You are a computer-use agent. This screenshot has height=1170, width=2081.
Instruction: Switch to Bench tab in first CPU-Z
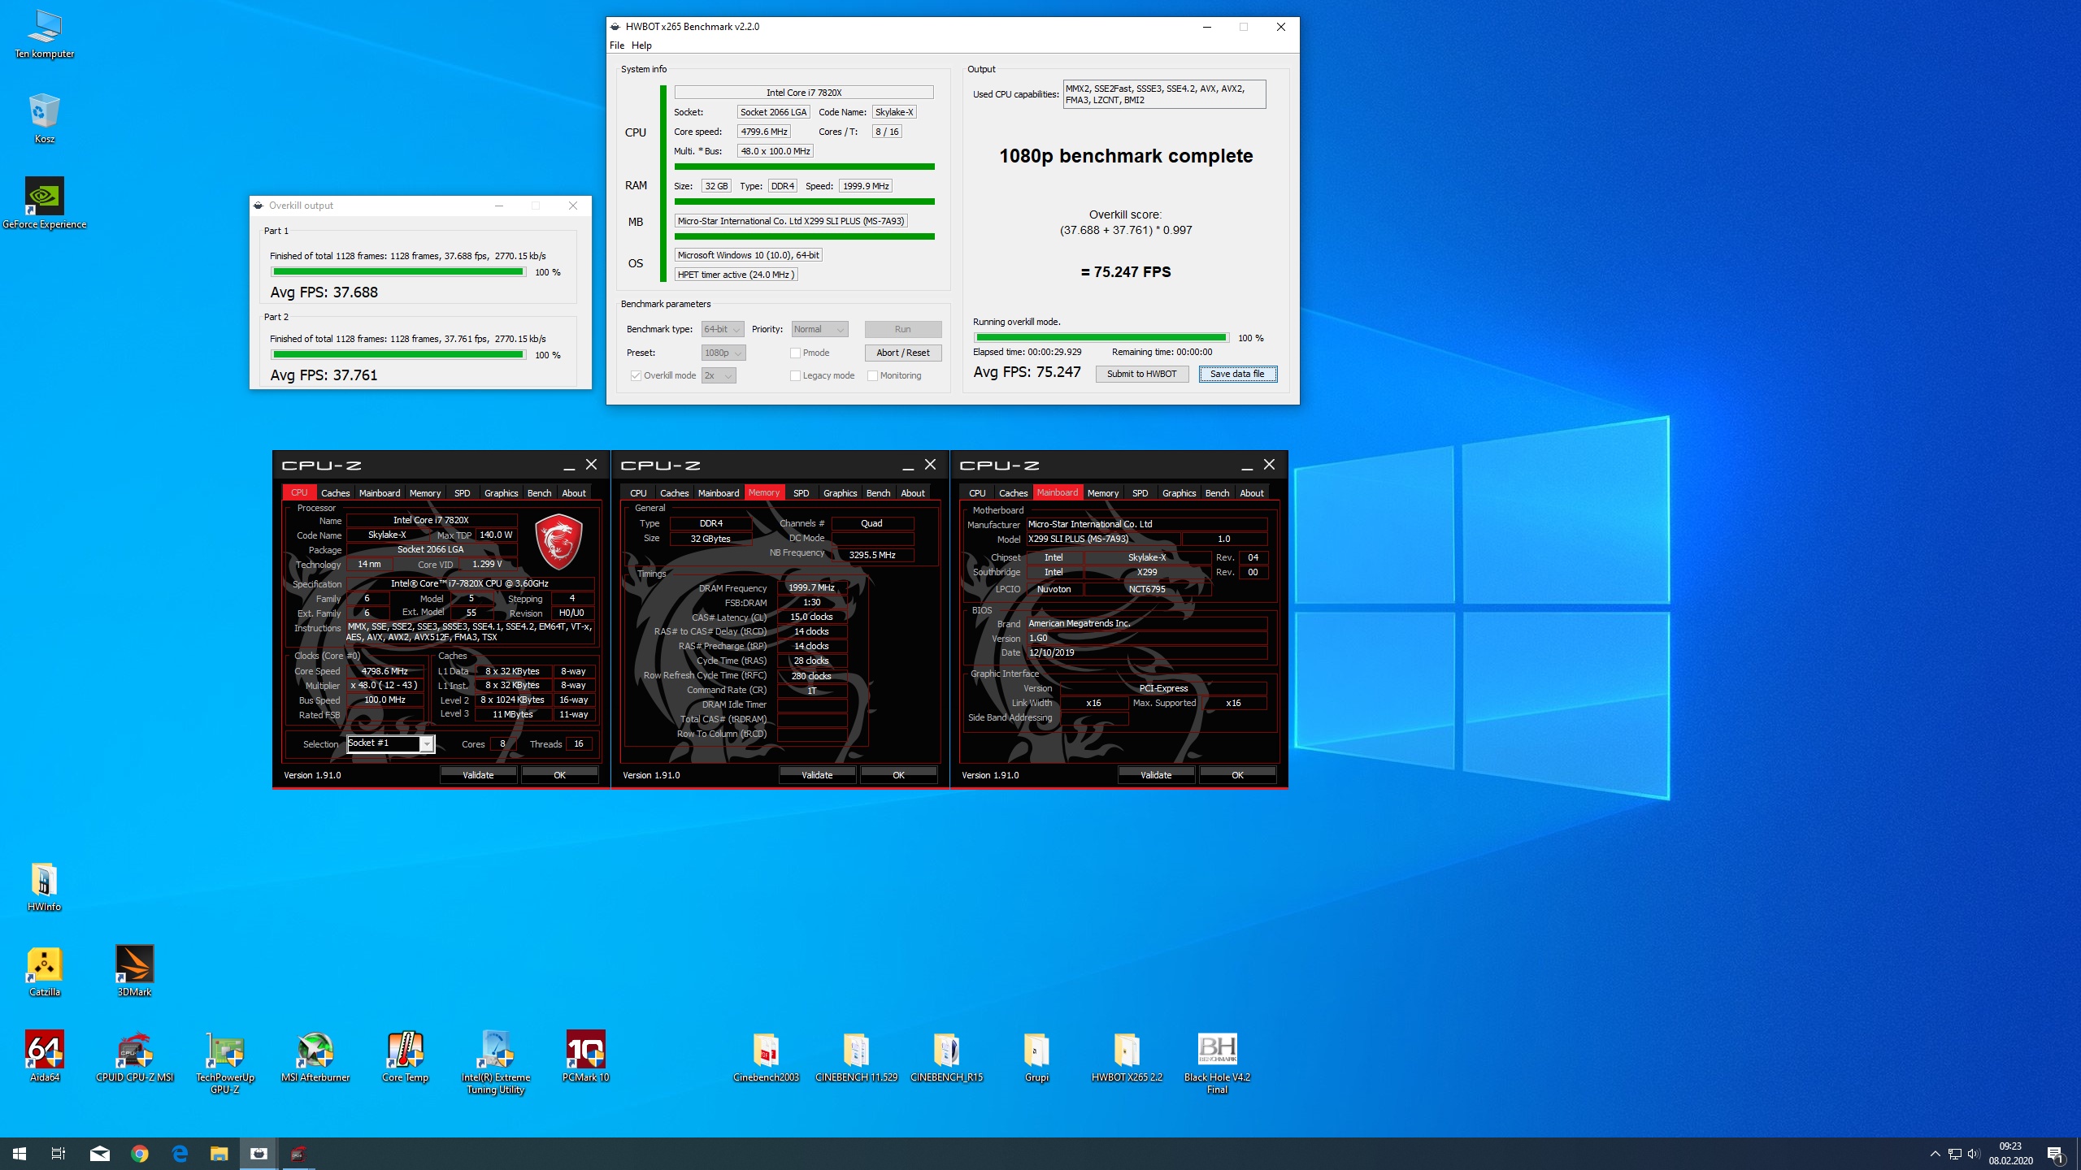click(539, 492)
